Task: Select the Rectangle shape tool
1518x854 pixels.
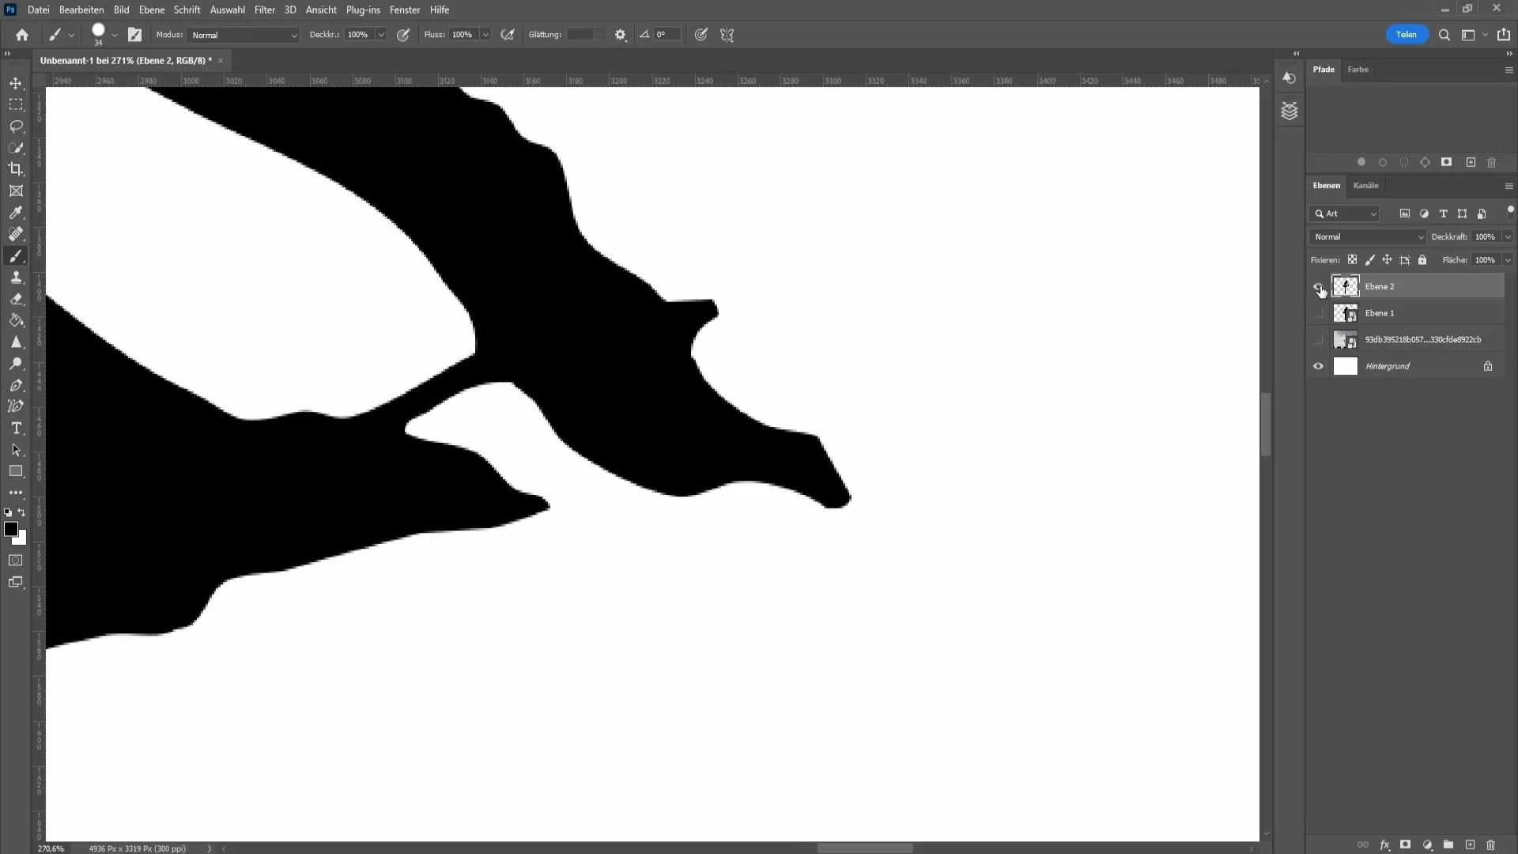Action: (16, 471)
